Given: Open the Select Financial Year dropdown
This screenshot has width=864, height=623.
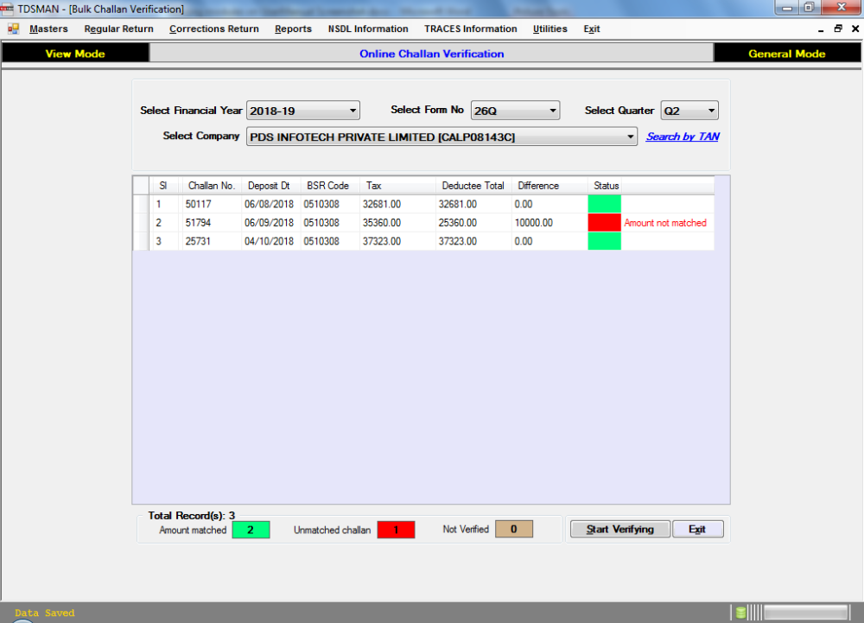Looking at the screenshot, I should pyautogui.click(x=353, y=110).
